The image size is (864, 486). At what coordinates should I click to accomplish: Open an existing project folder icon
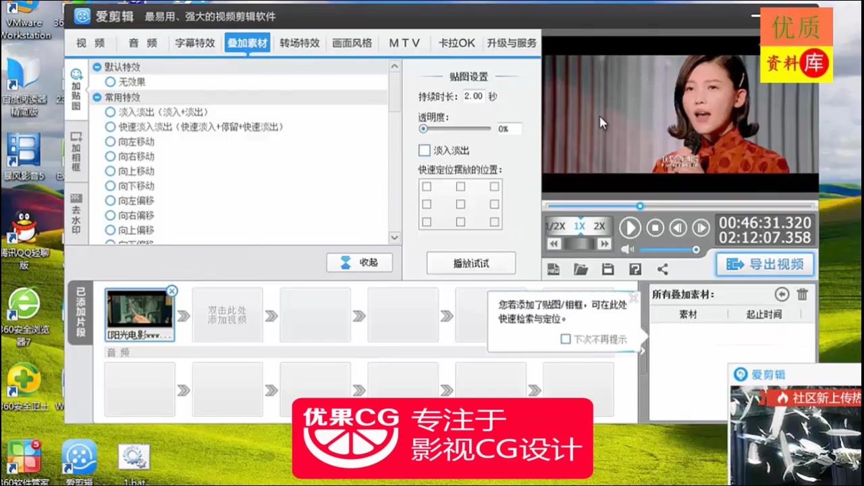coord(580,269)
